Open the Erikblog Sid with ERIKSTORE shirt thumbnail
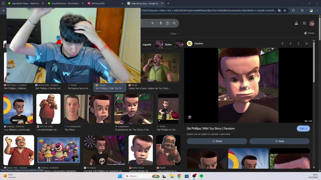Screen dimensions: 321x180 (x=18, y=109)
